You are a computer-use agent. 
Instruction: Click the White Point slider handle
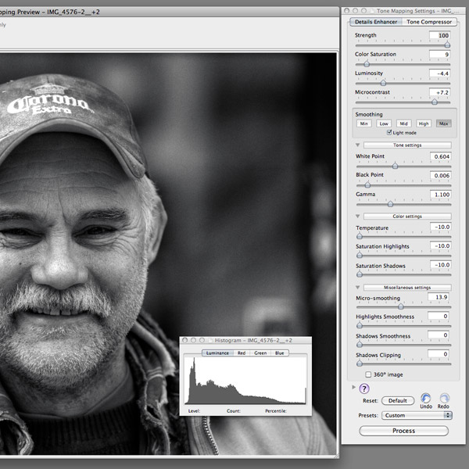pyautogui.click(x=395, y=166)
